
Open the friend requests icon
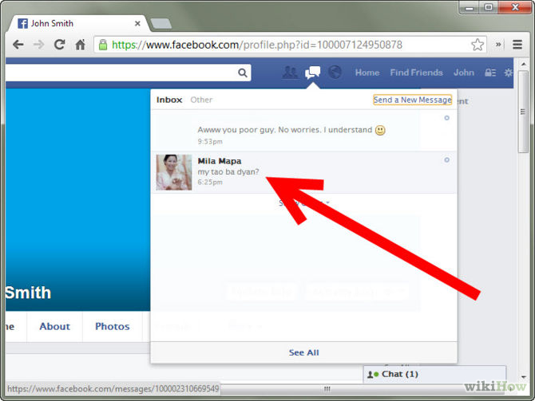(291, 73)
